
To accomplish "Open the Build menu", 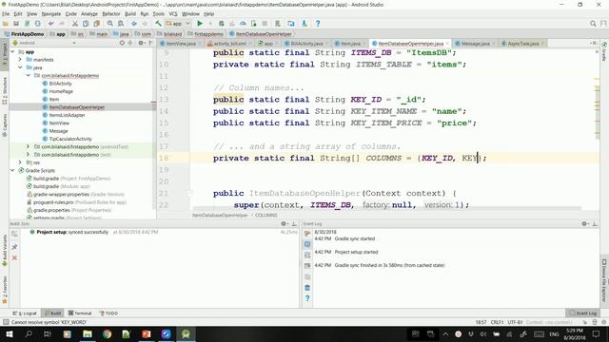I will 130,13.
